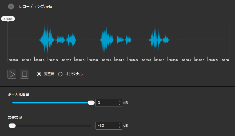Play the adjusted audio recording
The image size is (235, 136).
pos(12,74)
